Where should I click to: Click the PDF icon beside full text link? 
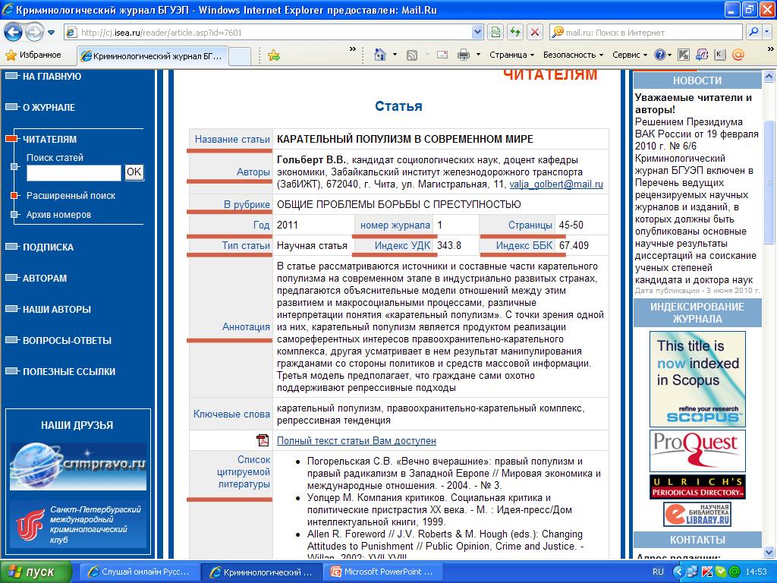(263, 440)
